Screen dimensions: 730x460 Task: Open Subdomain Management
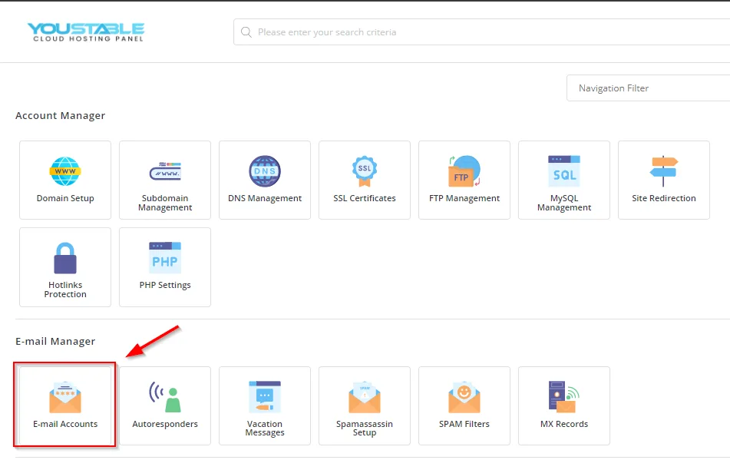click(x=165, y=180)
